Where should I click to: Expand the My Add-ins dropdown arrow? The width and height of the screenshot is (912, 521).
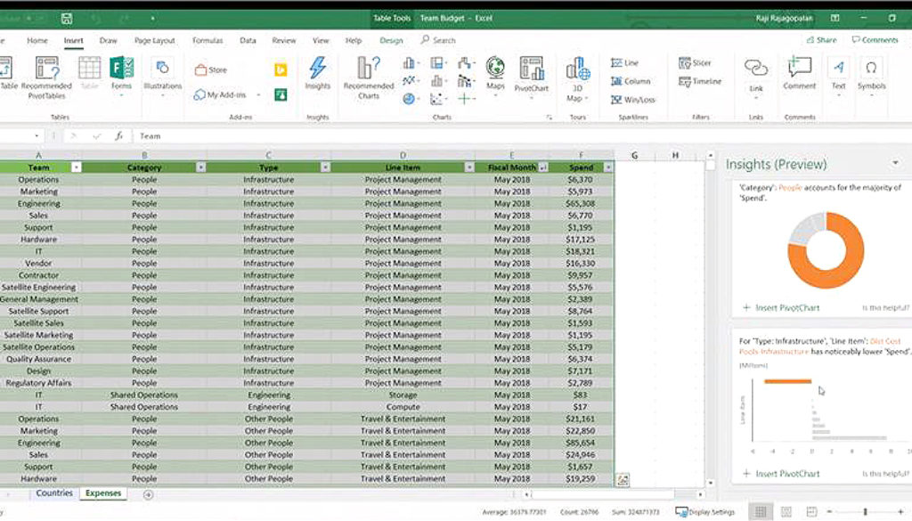pos(258,94)
